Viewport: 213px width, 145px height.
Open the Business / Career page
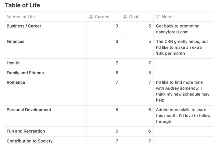(x=24, y=26)
